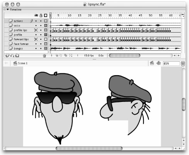Viewport: 189px width, 155px height.
Task: Click the Show All Layers as Outlines icon
Action: tap(46, 15)
